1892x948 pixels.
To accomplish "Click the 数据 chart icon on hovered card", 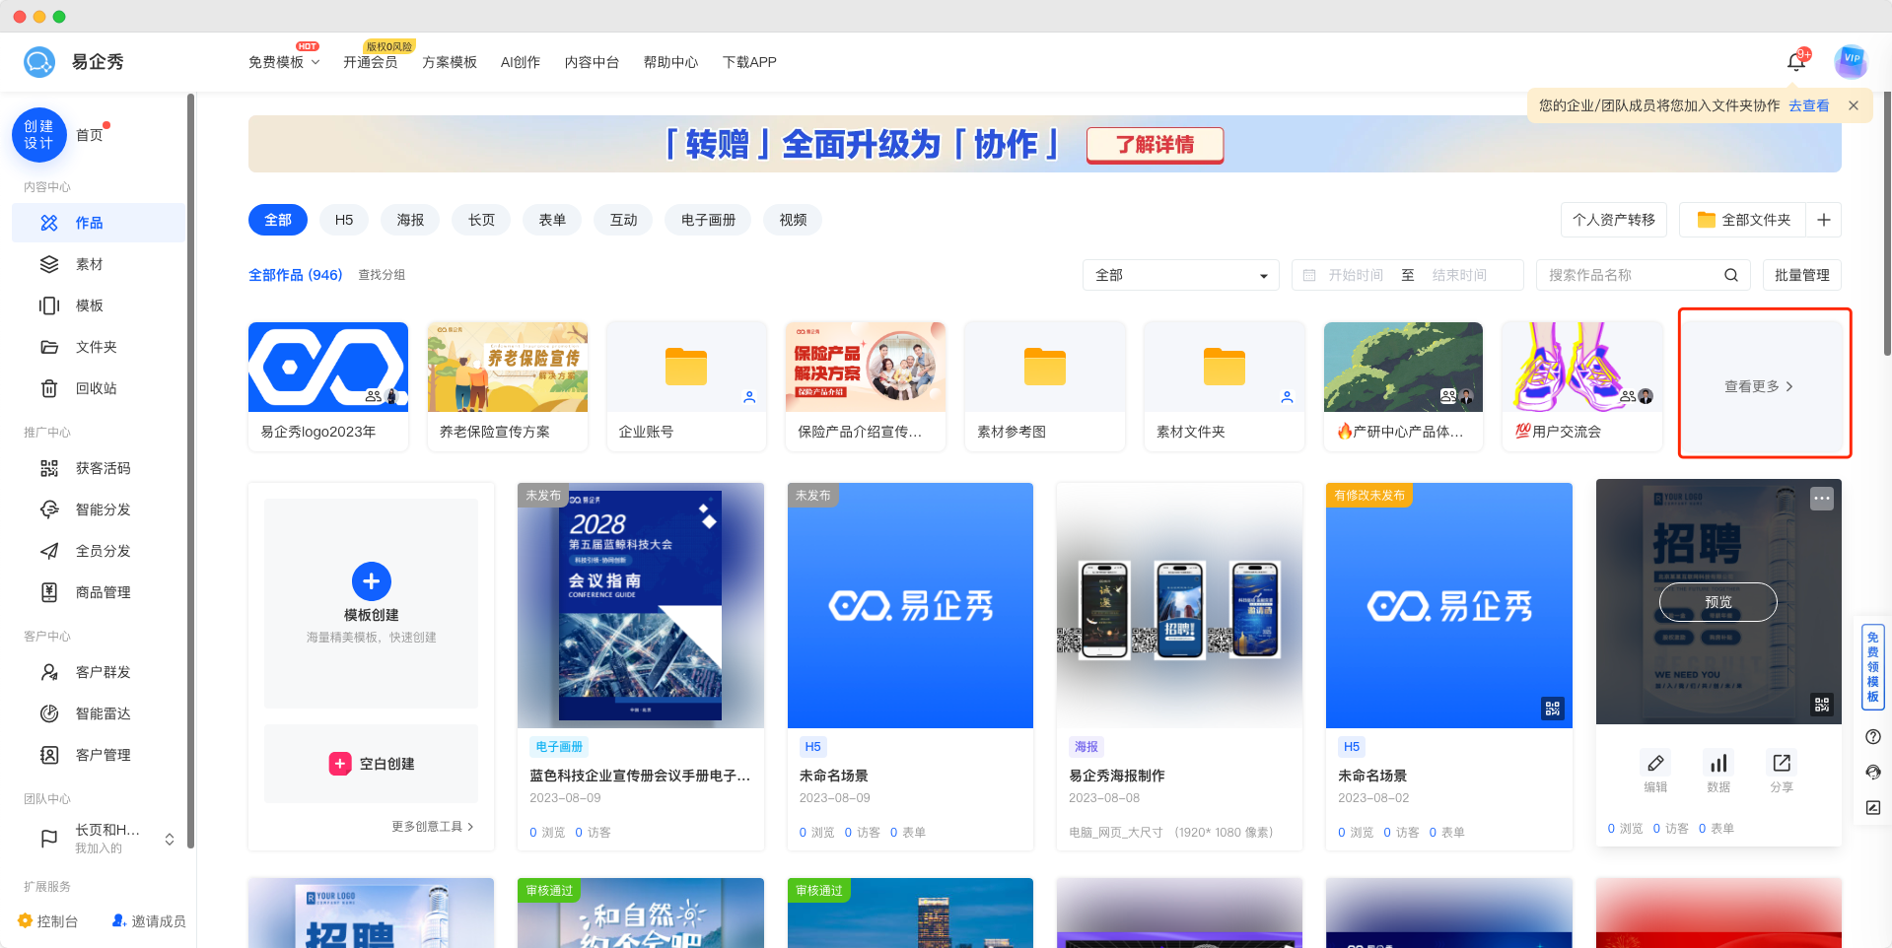I will pyautogui.click(x=1718, y=763).
